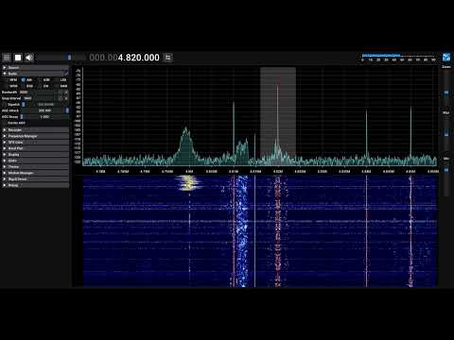
Task: Expand the Recorder section
Action: point(35,130)
